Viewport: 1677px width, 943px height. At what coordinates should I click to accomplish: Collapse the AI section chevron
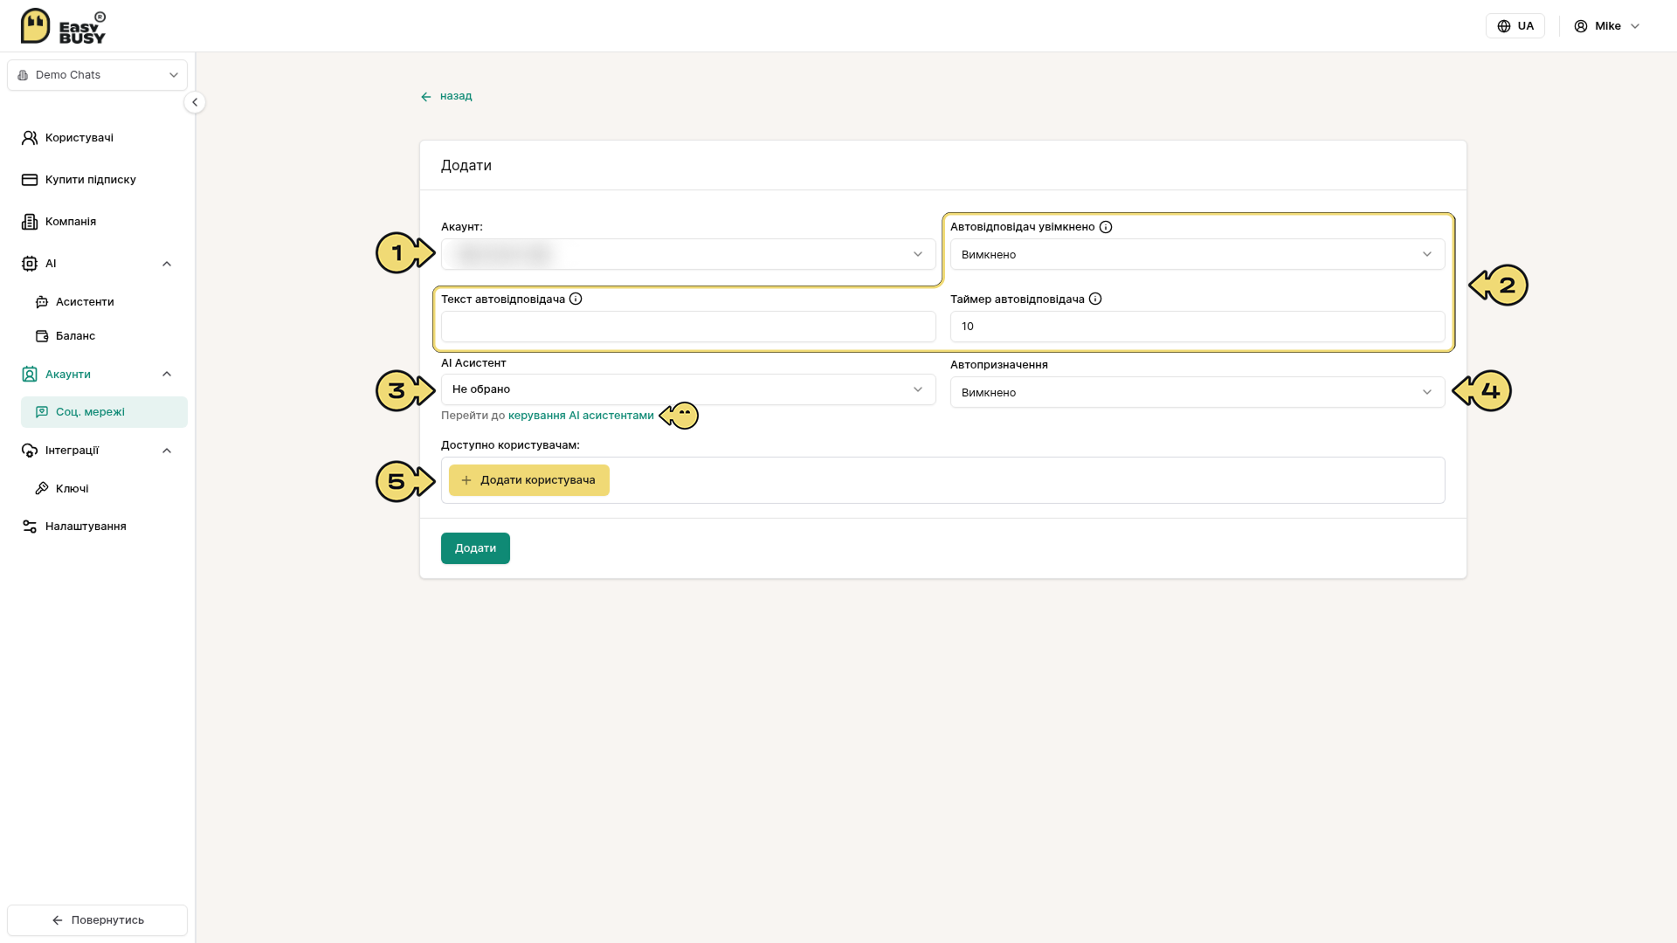click(167, 264)
